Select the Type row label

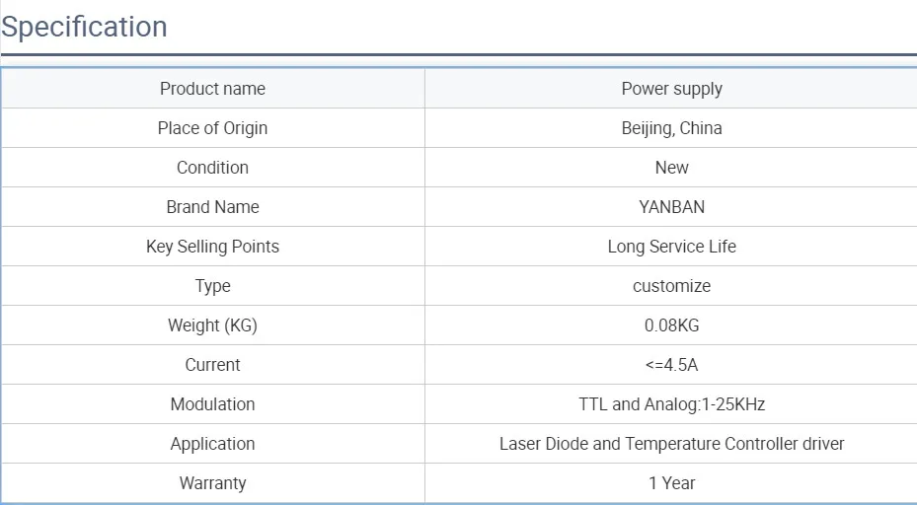point(213,286)
